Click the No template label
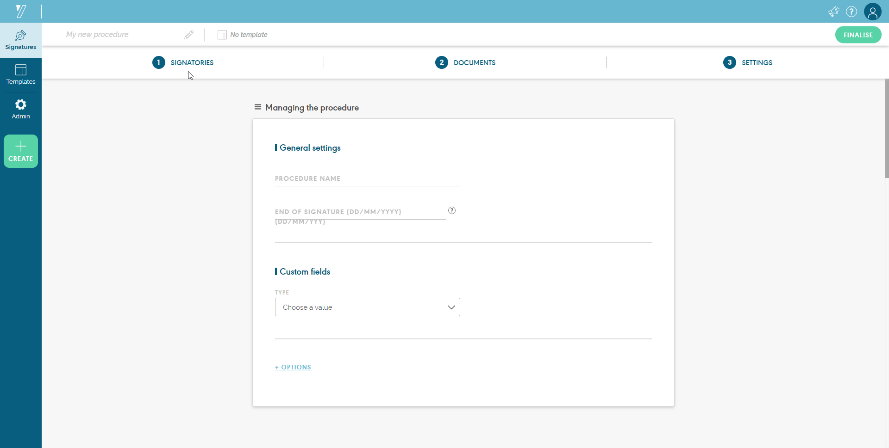Image resolution: width=889 pixels, height=448 pixels. 249,35
